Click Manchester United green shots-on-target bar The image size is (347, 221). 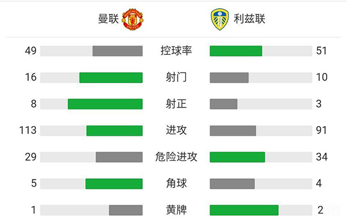coord(105,104)
